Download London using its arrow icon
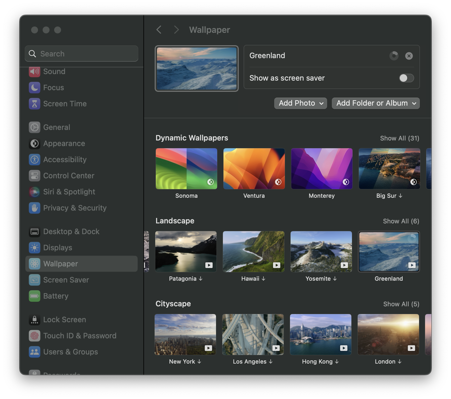This screenshot has height=399, width=451. [400, 362]
